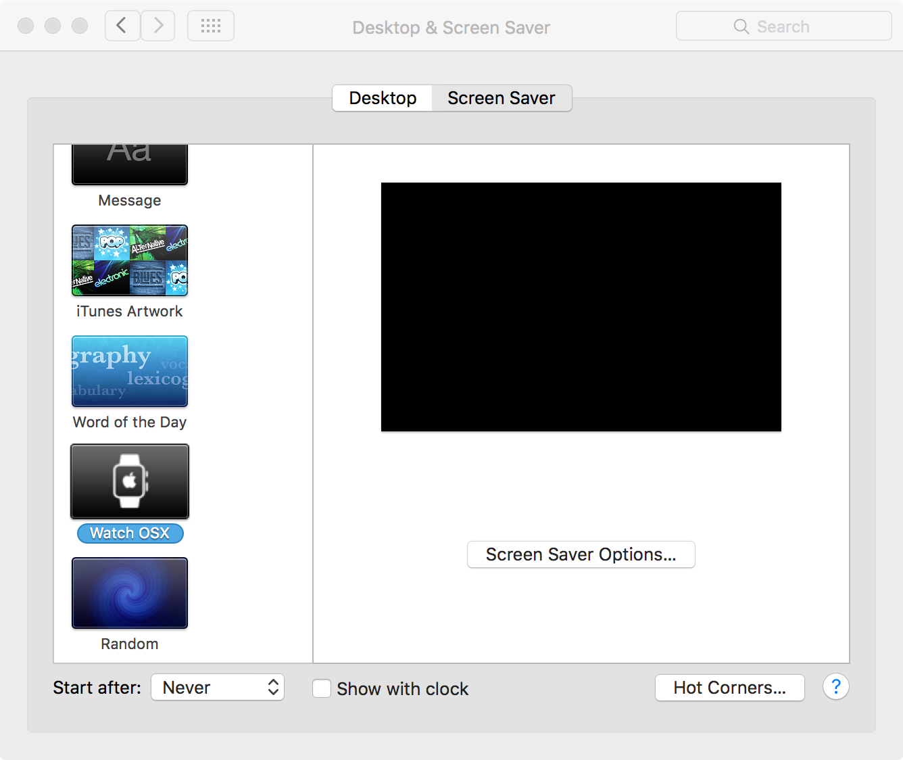Switch to the Screen Saver tab
903x760 pixels.
[x=502, y=98]
